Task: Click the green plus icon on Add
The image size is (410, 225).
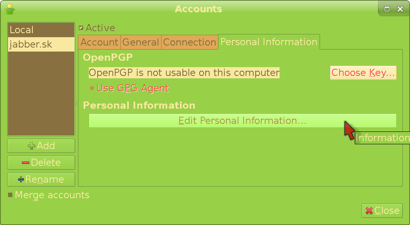Action: [x=31, y=146]
